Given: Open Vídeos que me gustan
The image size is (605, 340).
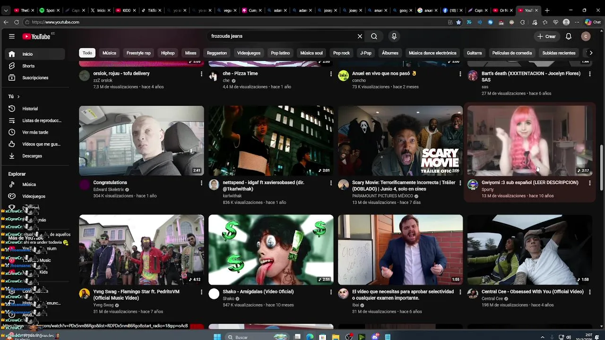Looking at the screenshot, I should (34, 144).
